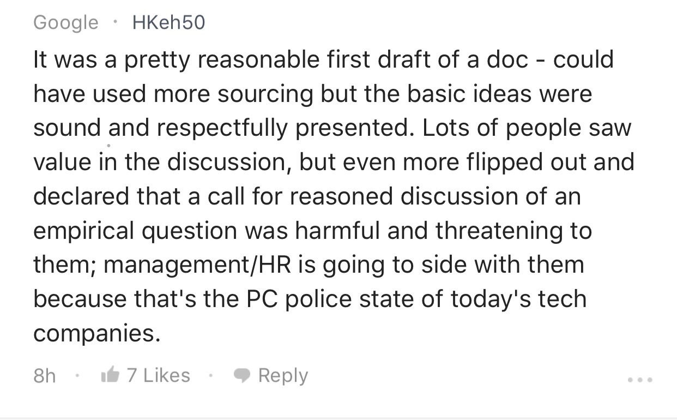Click the 7 Likes count

tap(159, 375)
